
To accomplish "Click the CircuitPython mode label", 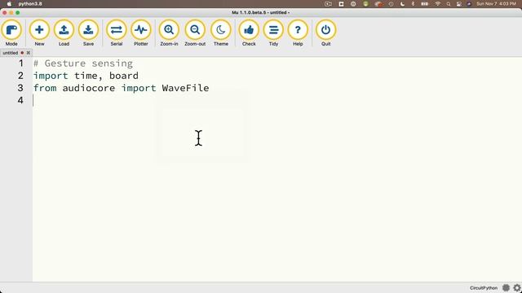I will (484, 288).
